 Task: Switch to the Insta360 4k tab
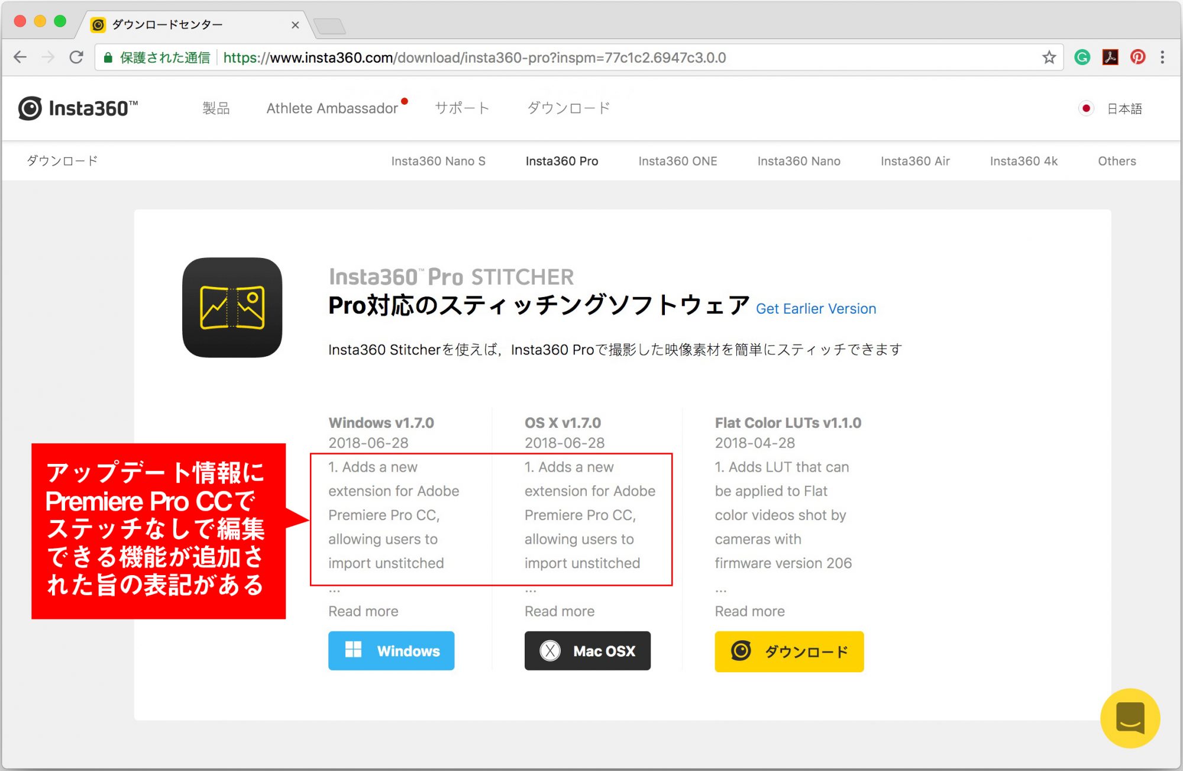pos(1024,161)
